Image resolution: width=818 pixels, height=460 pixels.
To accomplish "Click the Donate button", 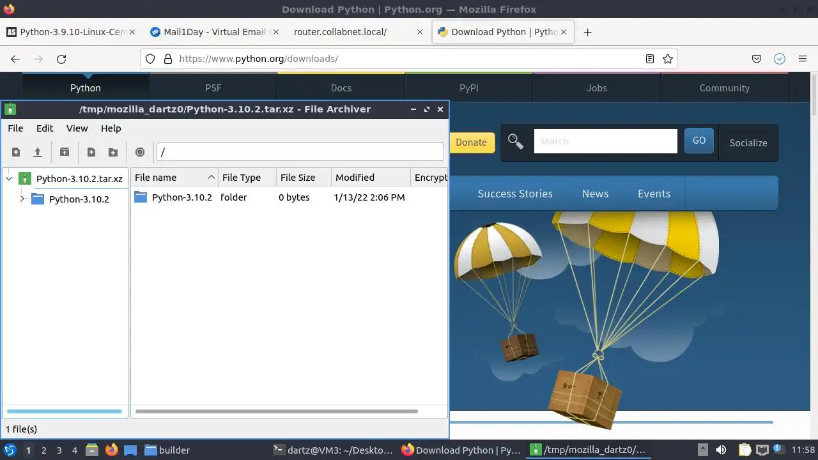I will (x=471, y=142).
